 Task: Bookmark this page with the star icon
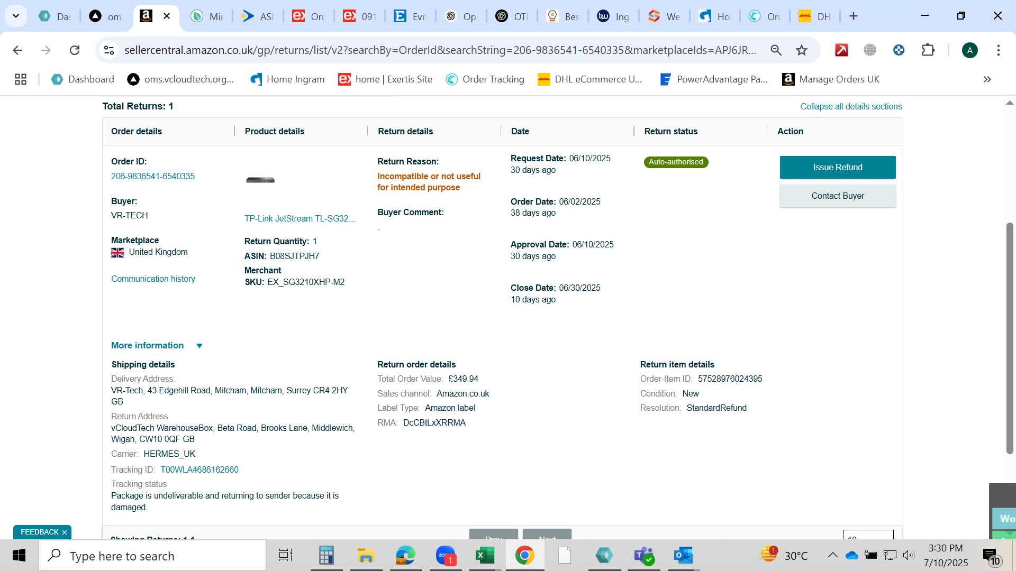[802, 50]
